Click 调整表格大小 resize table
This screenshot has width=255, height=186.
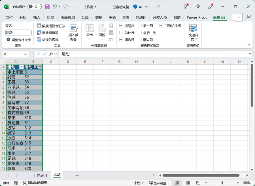click(18, 40)
